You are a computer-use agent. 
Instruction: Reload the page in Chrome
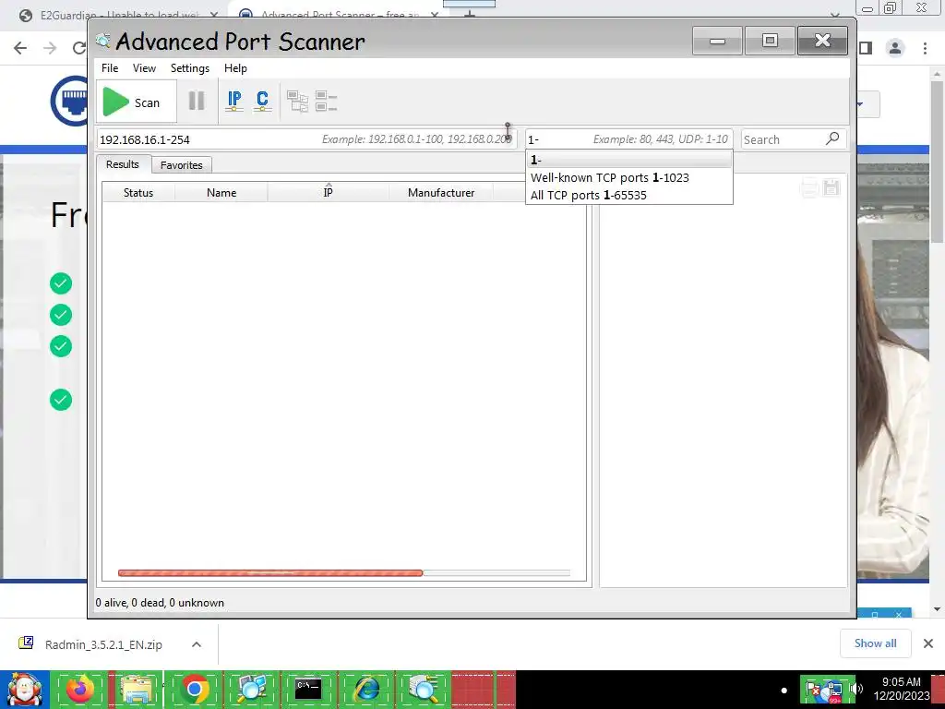point(79,48)
